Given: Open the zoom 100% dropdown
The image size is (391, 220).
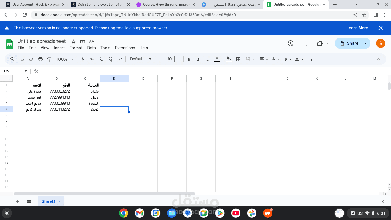Looking at the screenshot, I should pos(65,59).
